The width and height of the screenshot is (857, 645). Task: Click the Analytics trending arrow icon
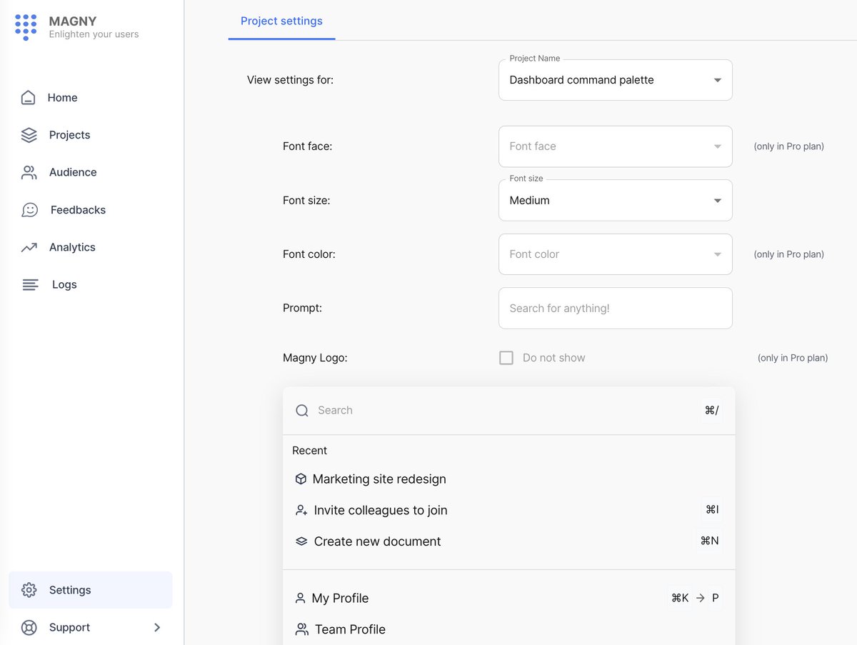click(29, 247)
